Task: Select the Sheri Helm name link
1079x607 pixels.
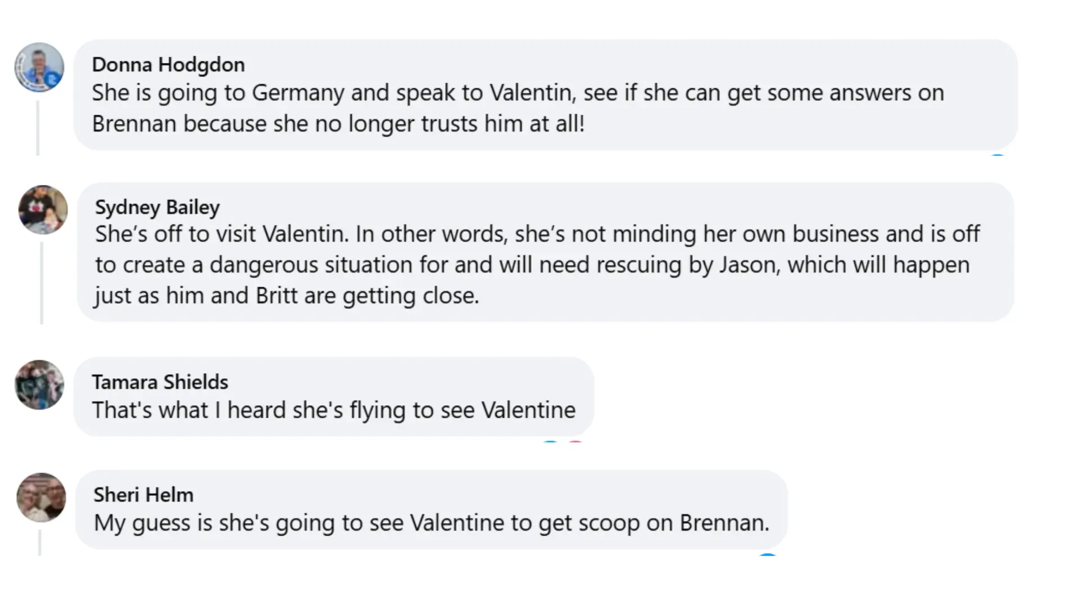Action: pyautogui.click(x=143, y=495)
